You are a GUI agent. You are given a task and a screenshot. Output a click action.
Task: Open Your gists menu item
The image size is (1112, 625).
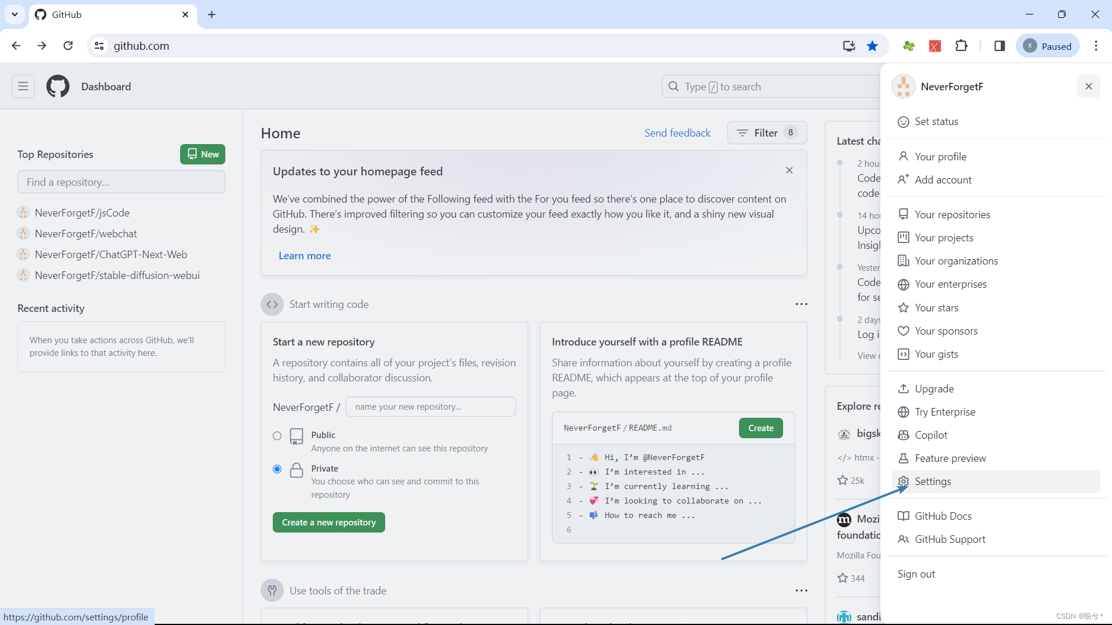click(996, 354)
